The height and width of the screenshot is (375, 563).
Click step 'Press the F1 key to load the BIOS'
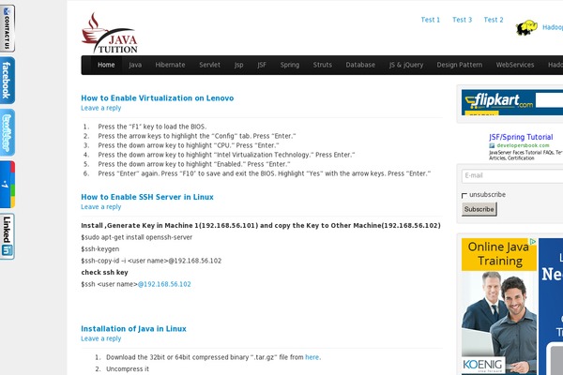click(x=152, y=127)
